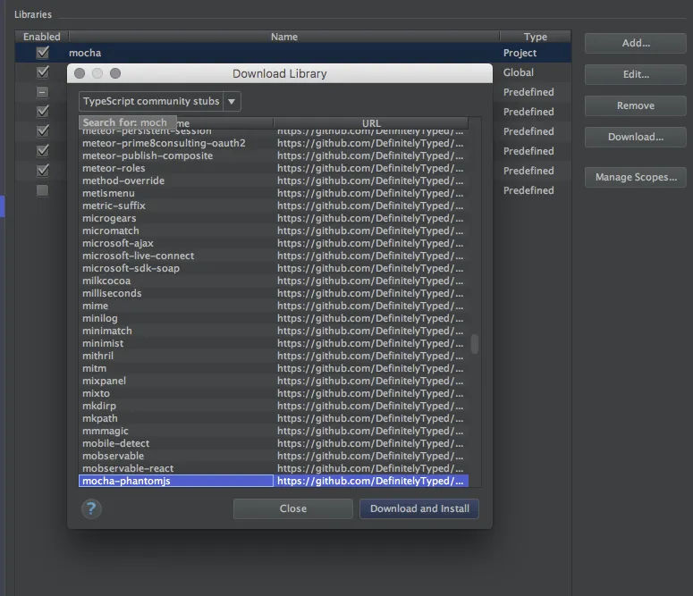Image resolution: width=693 pixels, height=596 pixels.
Task: Click the URL cell of mocha-phantomjs row
Action: tap(371, 481)
